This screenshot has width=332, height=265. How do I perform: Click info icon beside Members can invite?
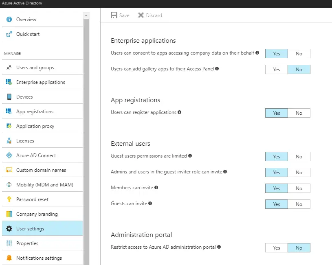click(156, 188)
